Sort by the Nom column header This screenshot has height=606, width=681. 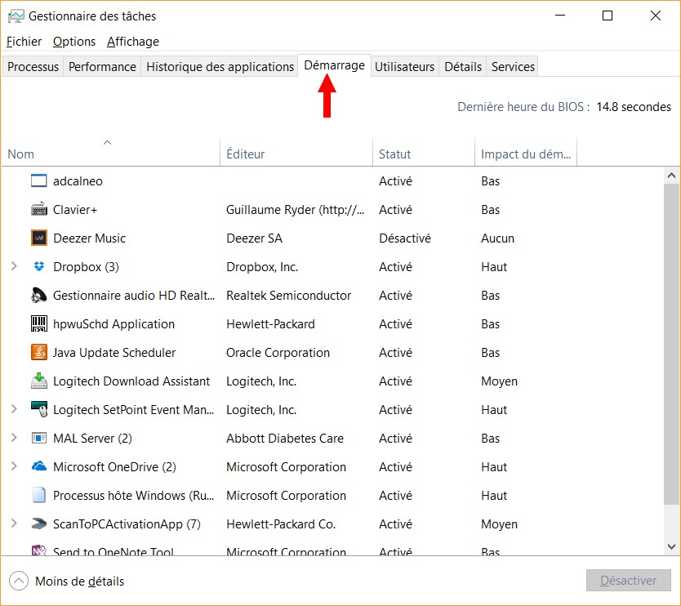click(x=111, y=152)
